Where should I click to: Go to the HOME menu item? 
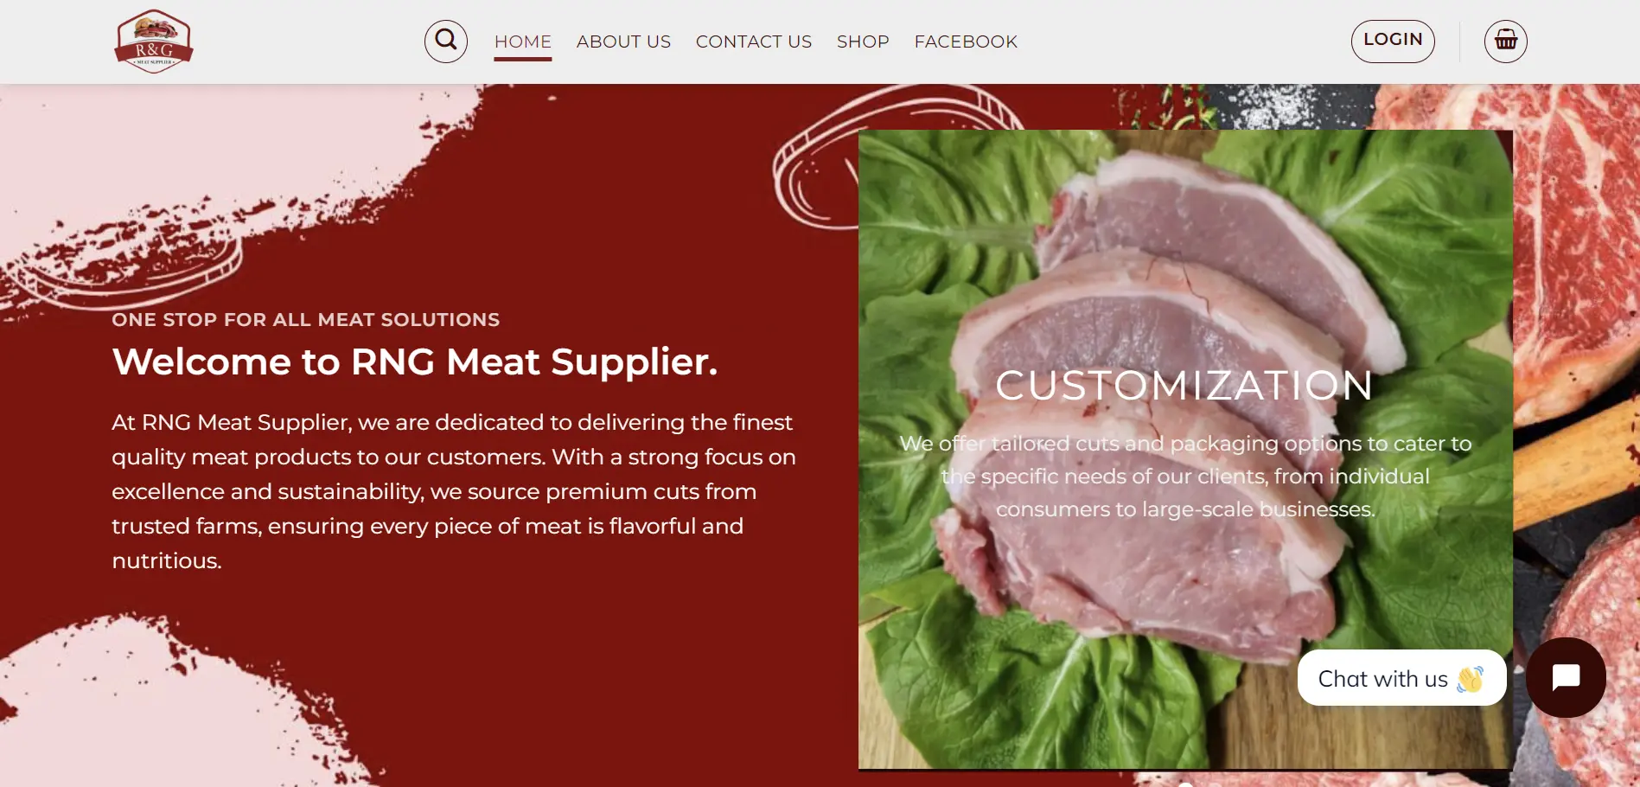pos(523,42)
